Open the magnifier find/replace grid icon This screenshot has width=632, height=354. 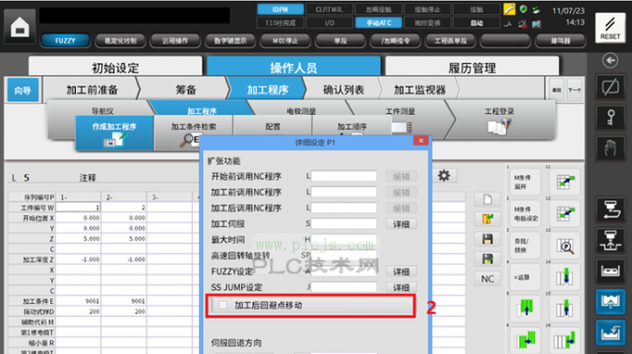pyautogui.click(x=565, y=246)
